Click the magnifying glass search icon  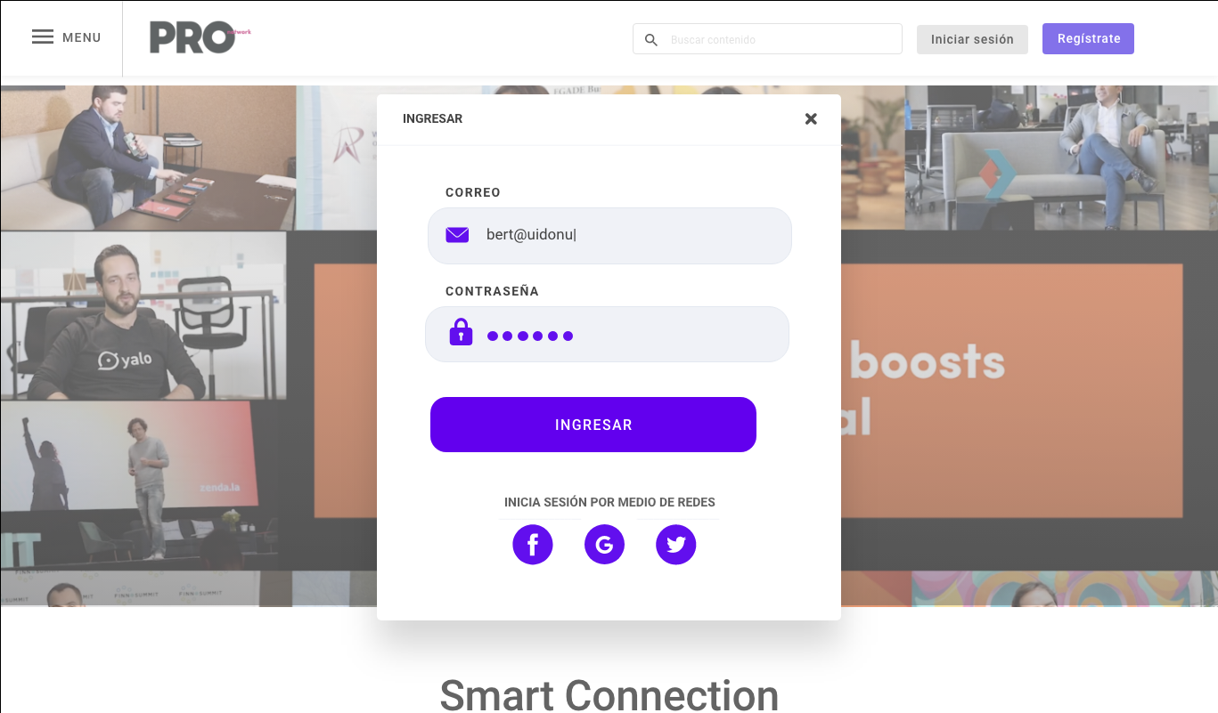651,40
